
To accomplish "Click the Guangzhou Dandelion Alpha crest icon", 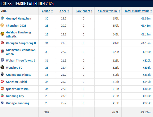I will 2,51.
